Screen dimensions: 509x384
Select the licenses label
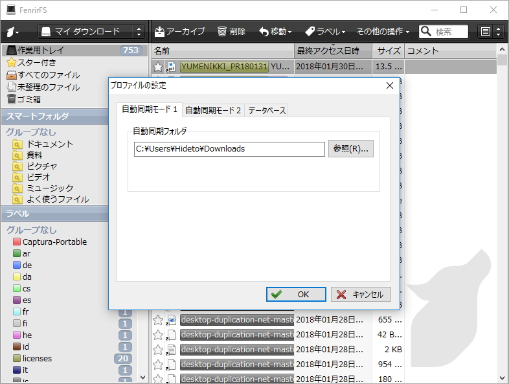coord(32,358)
